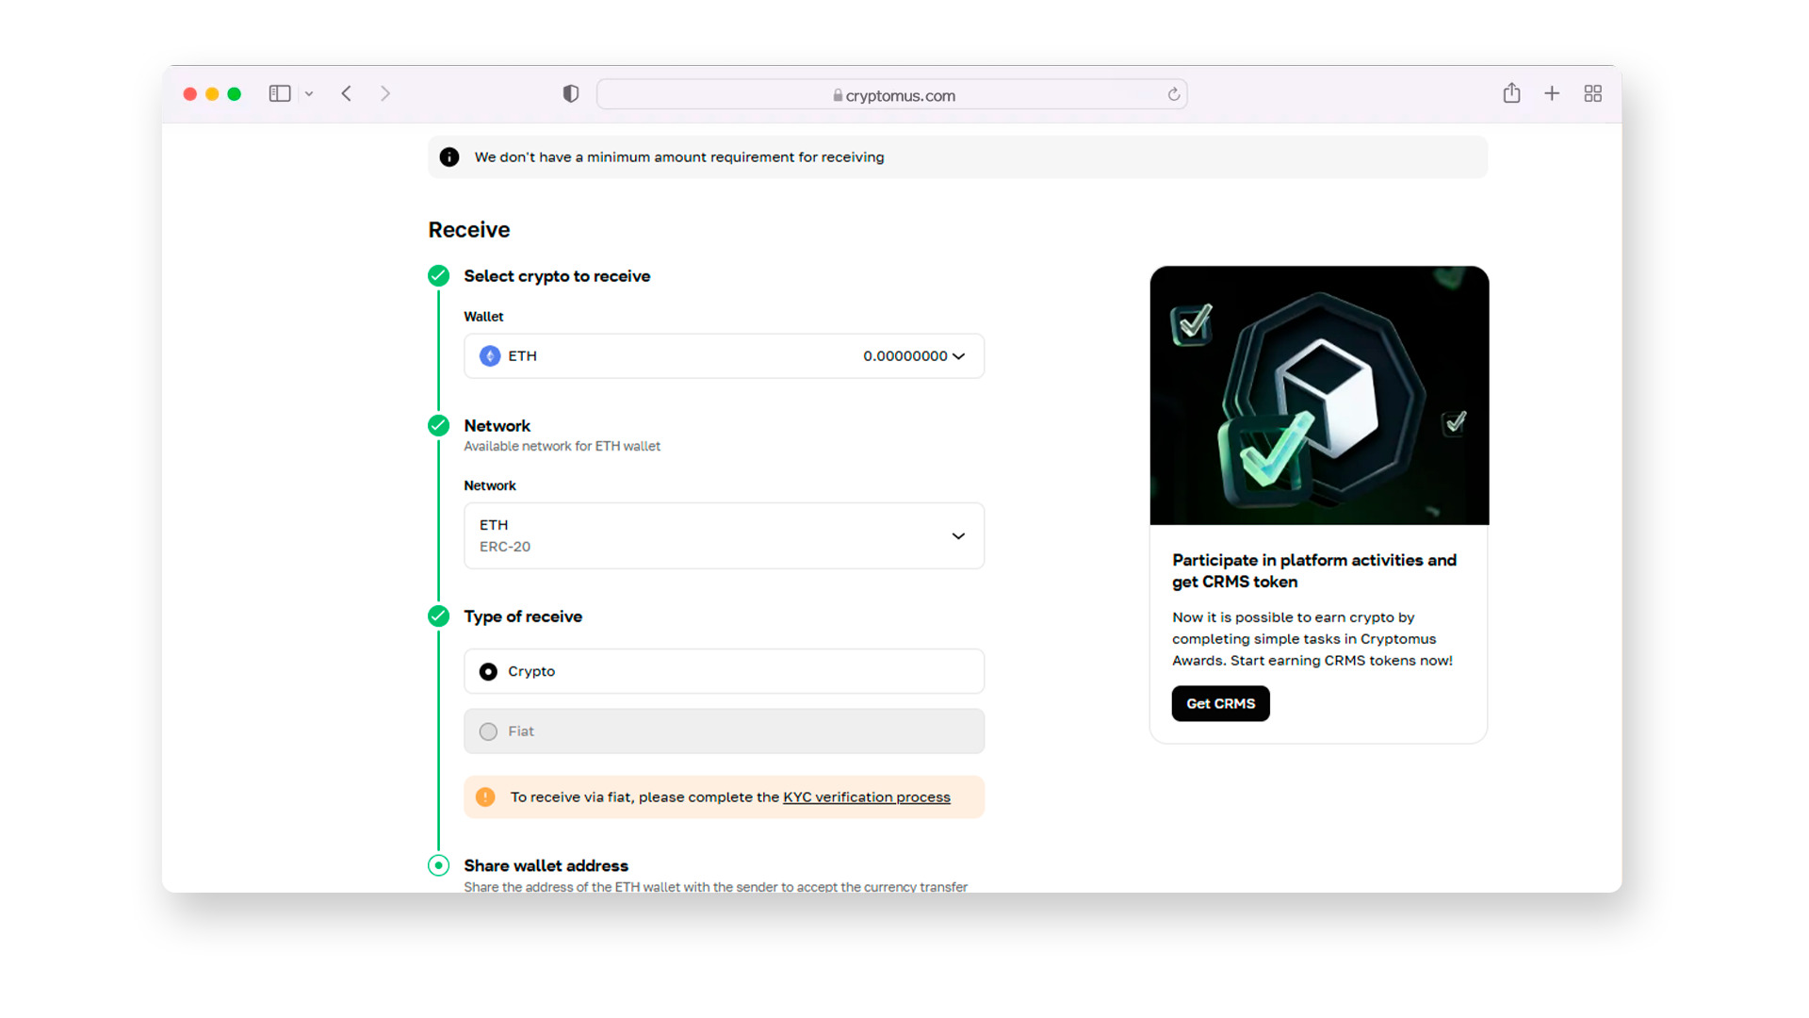The height and width of the screenshot is (1018, 1809).
Task: Click the Get CRMS button
Action: (x=1220, y=703)
